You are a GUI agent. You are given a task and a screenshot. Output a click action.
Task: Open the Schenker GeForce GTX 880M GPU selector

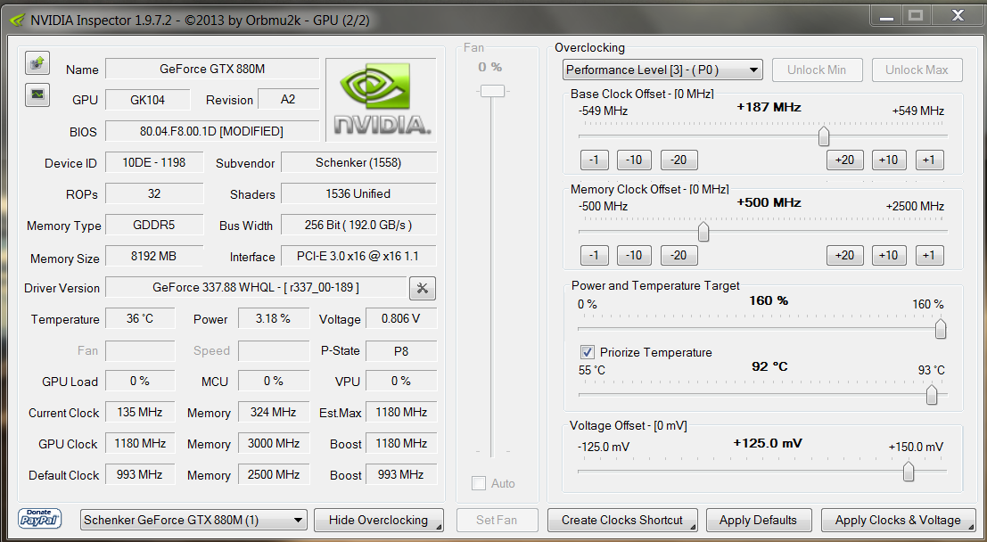pos(193,520)
